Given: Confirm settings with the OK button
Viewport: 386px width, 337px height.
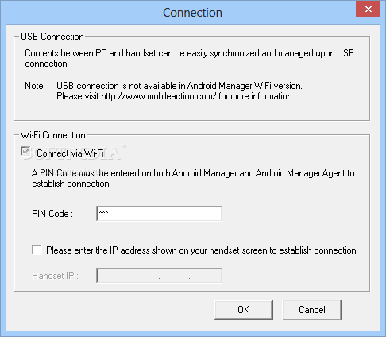Looking at the screenshot, I should pyautogui.click(x=243, y=310).
